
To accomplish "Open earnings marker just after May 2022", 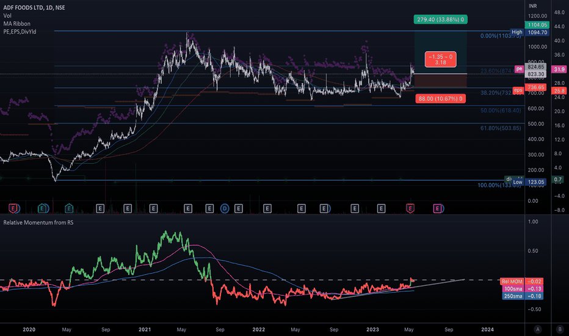I will (301, 208).
